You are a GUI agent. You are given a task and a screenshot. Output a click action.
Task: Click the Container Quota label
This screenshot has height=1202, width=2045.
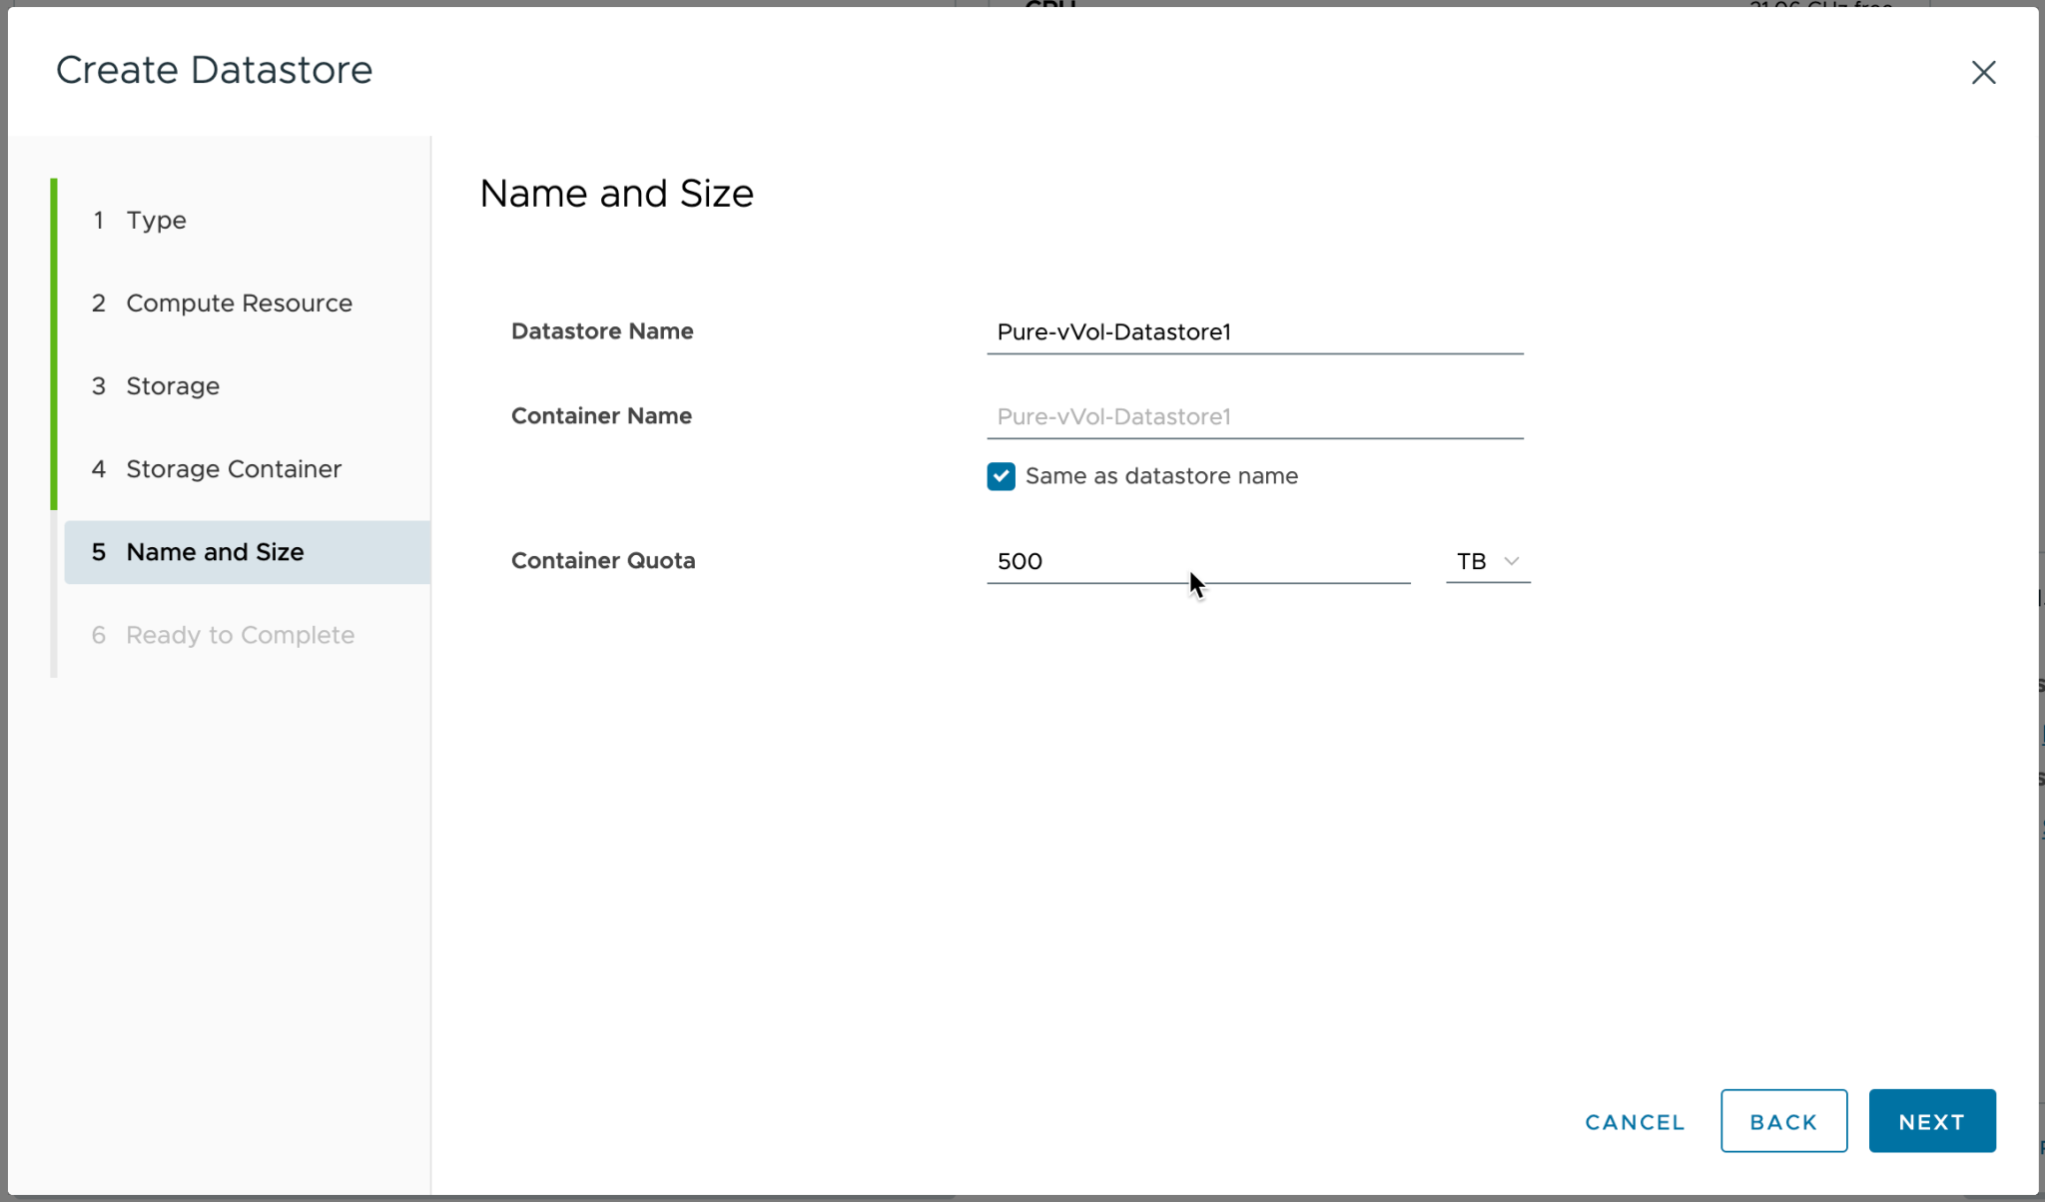click(603, 561)
